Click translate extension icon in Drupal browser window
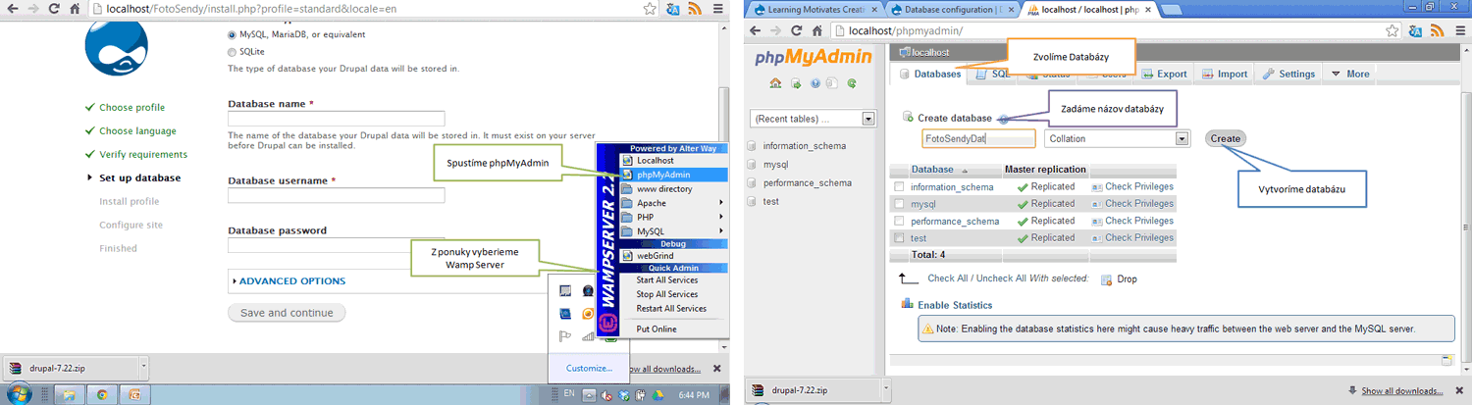This screenshot has width=1472, height=405. click(x=673, y=10)
